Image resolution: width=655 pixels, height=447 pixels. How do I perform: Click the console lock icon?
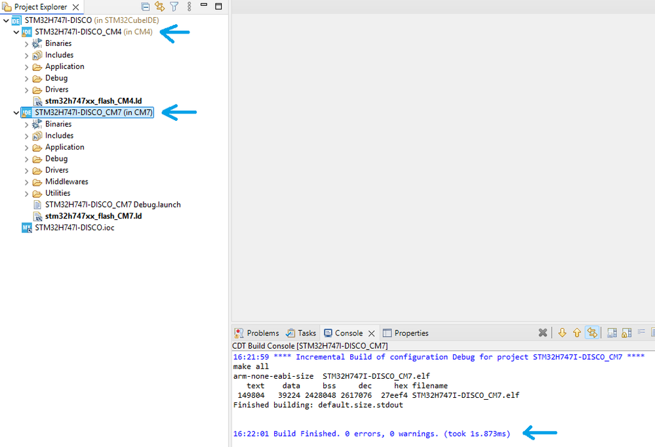coord(627,333)
